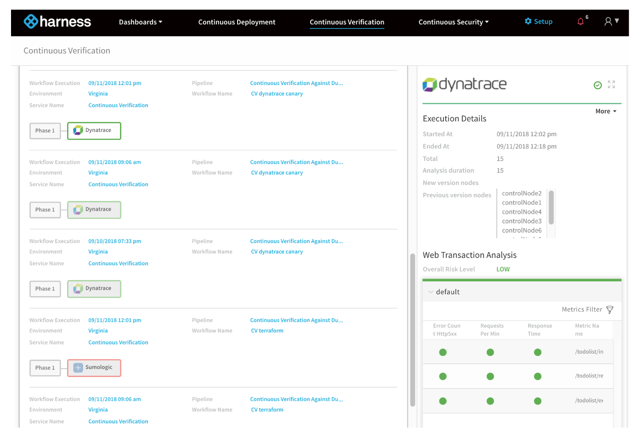This screenshot has width=636, height=435.
Task: Click green Response Time dot for /todolist/re
Action: (538, 376)
